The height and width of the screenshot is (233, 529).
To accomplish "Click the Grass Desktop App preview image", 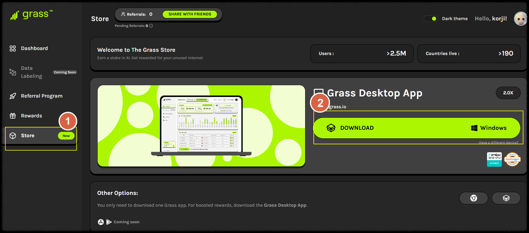I will [201, 126].
